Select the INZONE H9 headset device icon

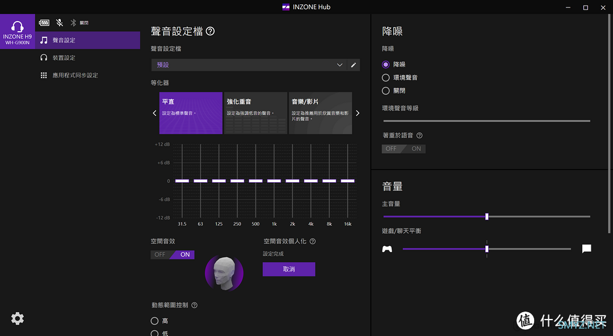pos(17,32)
